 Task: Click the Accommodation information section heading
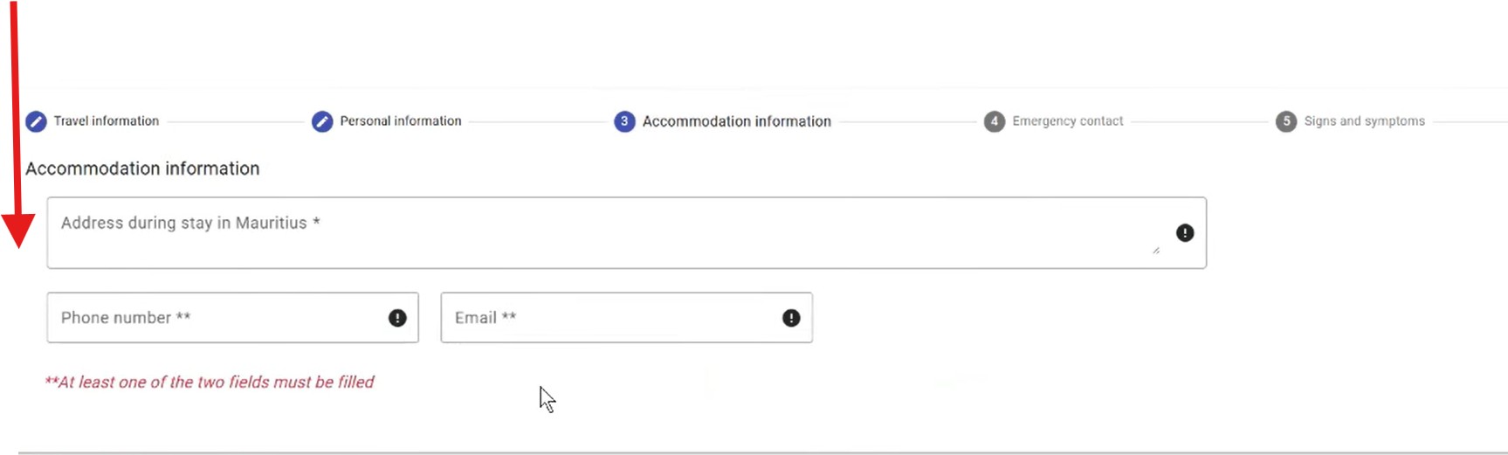point(142,169)
